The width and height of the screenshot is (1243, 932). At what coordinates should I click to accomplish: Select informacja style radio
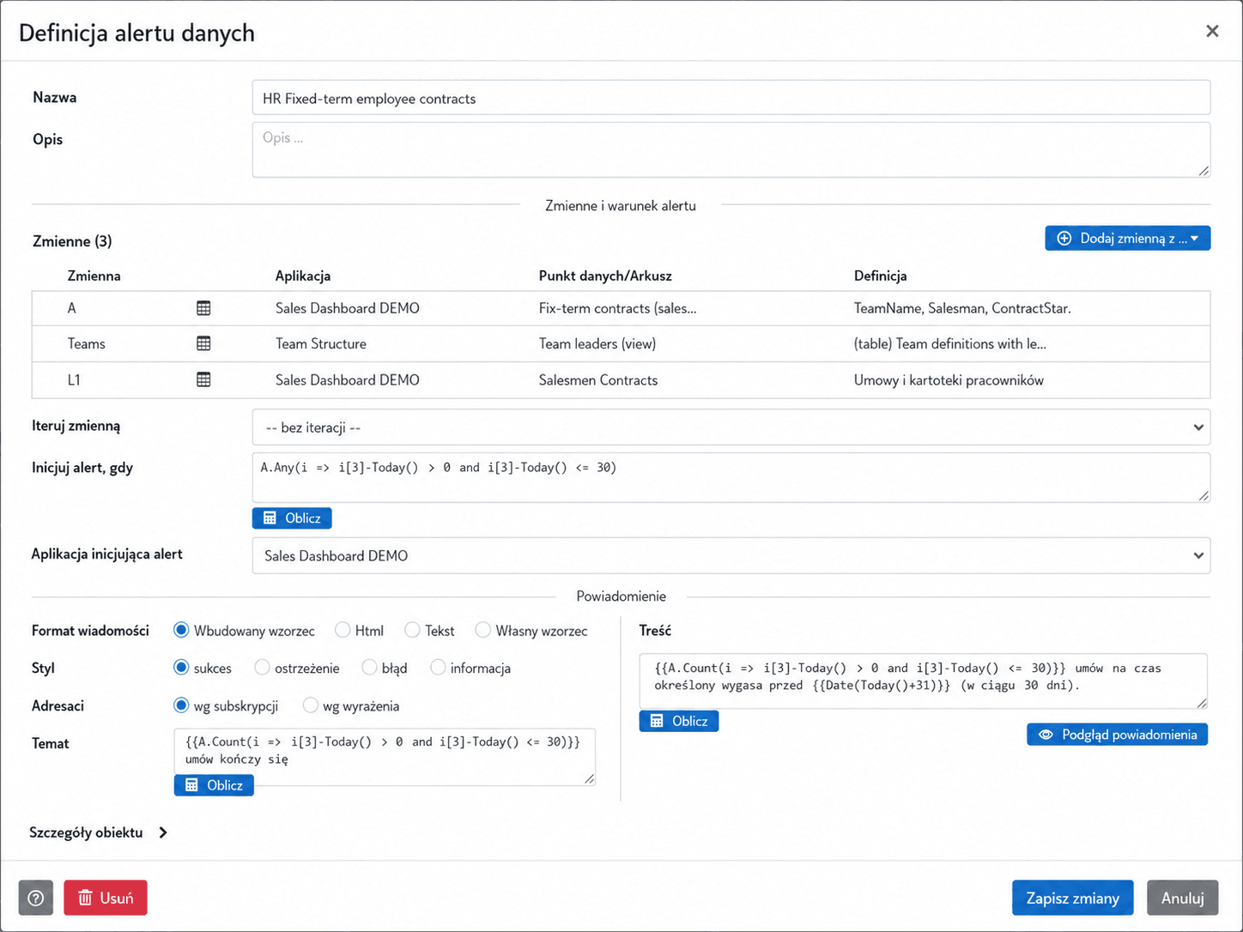coord(438,668)
